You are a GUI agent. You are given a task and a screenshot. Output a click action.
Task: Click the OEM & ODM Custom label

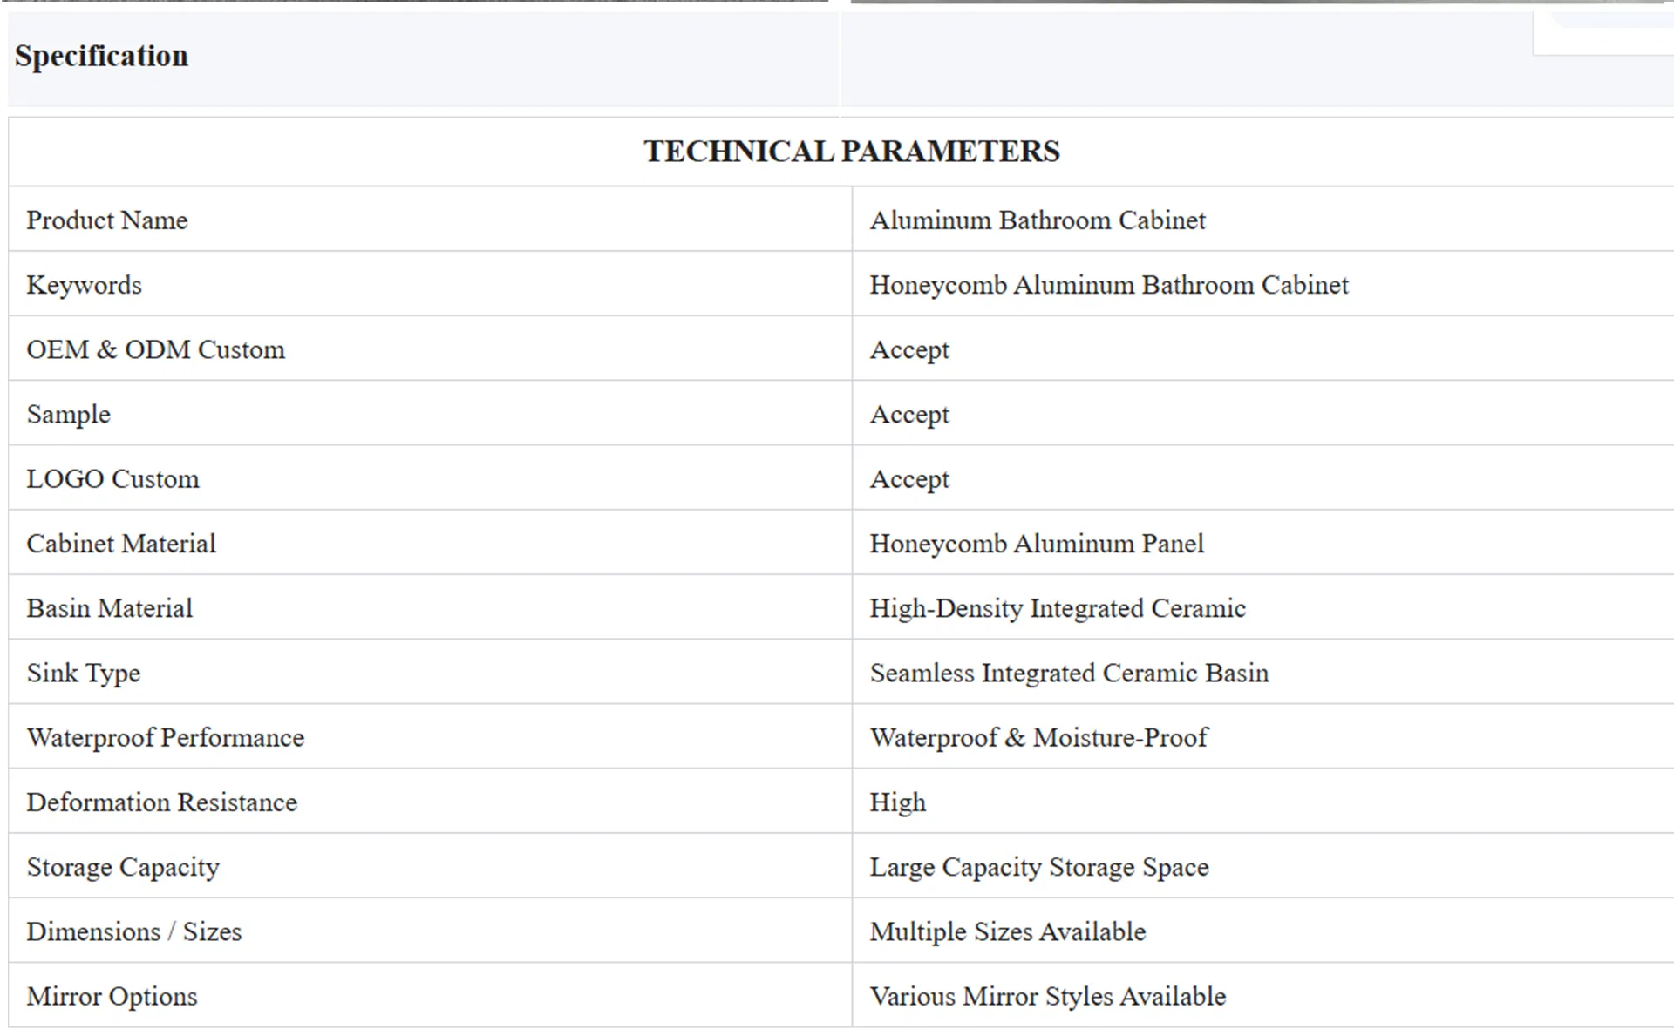(155, 350)
